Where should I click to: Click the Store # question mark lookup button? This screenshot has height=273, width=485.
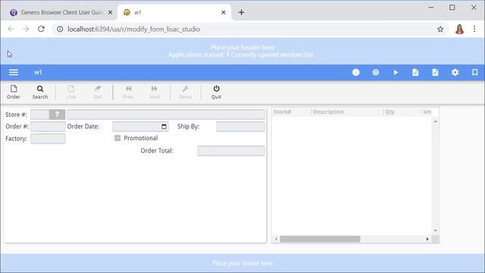click(57, 115)
